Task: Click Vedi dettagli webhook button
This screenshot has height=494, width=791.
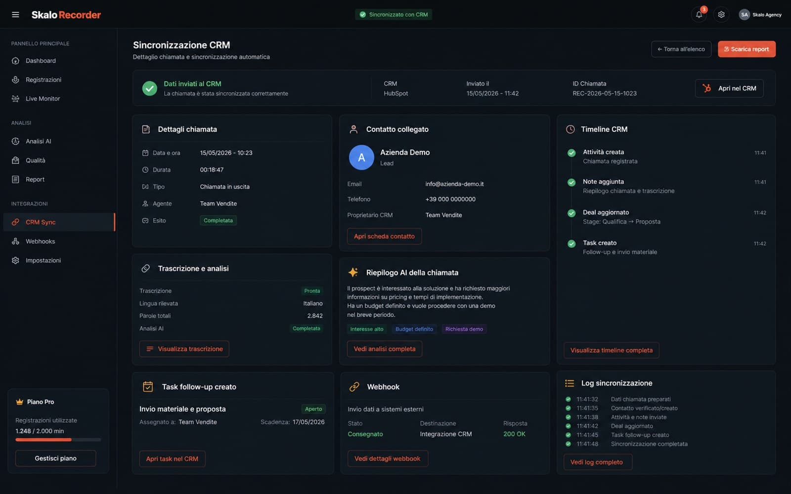Action: point(388,458)
